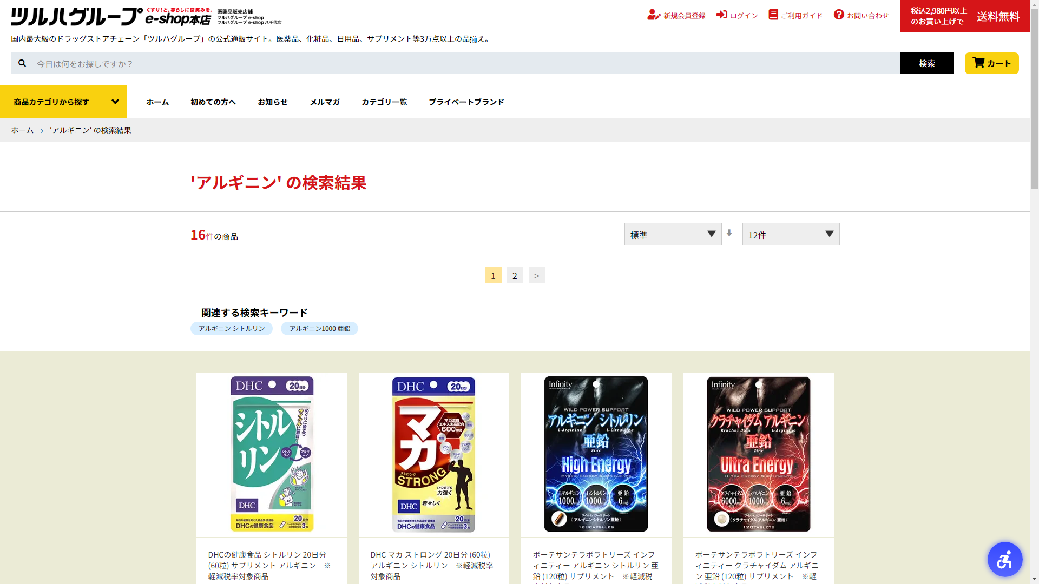This screenshot has width=1039, height=584.
Task: Click the ホーム breadcrumb link
Action: [23, 130]
